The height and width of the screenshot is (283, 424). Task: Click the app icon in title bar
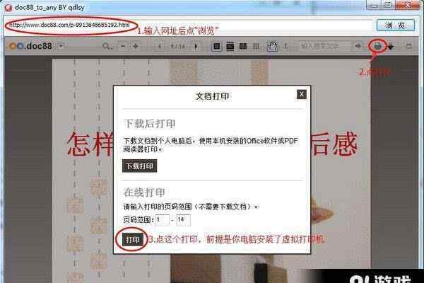click(8, 8)
